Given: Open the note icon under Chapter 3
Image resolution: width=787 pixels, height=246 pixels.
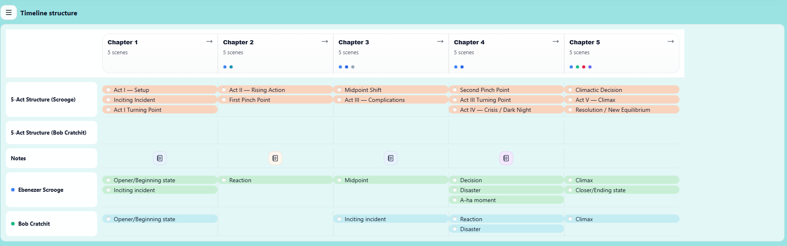Looking at the screenshot, I should click(x=391, y=158).
